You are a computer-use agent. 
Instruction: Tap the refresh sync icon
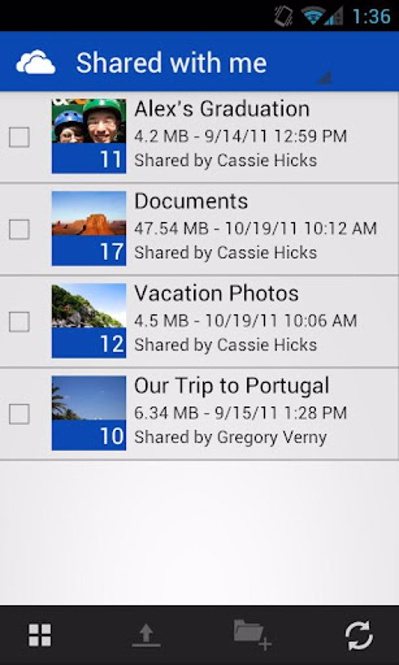coord(359,635)
